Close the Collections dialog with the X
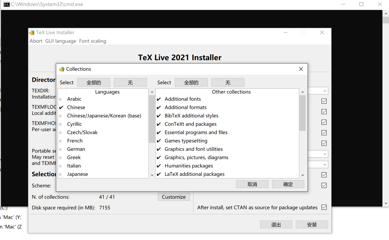Viewport: 389px width, 240px height. (x=301, y=69)
